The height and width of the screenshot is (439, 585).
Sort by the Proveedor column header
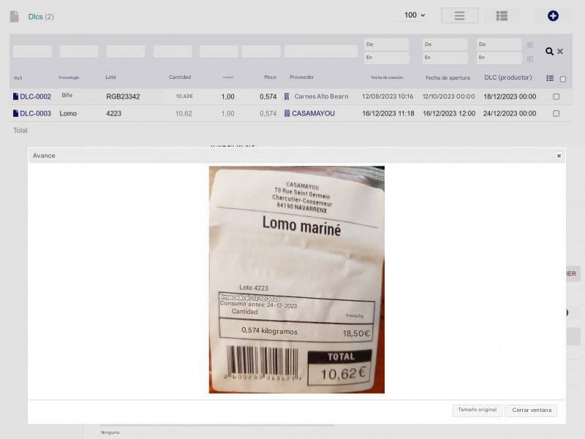[302, 77]
